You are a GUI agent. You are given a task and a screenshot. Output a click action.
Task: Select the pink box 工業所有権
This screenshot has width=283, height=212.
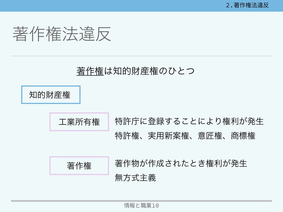pyautogui.click(x=79, y=122)
